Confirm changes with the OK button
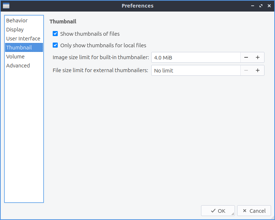Screen dimensions: 275x220 [x=218, y=211]
